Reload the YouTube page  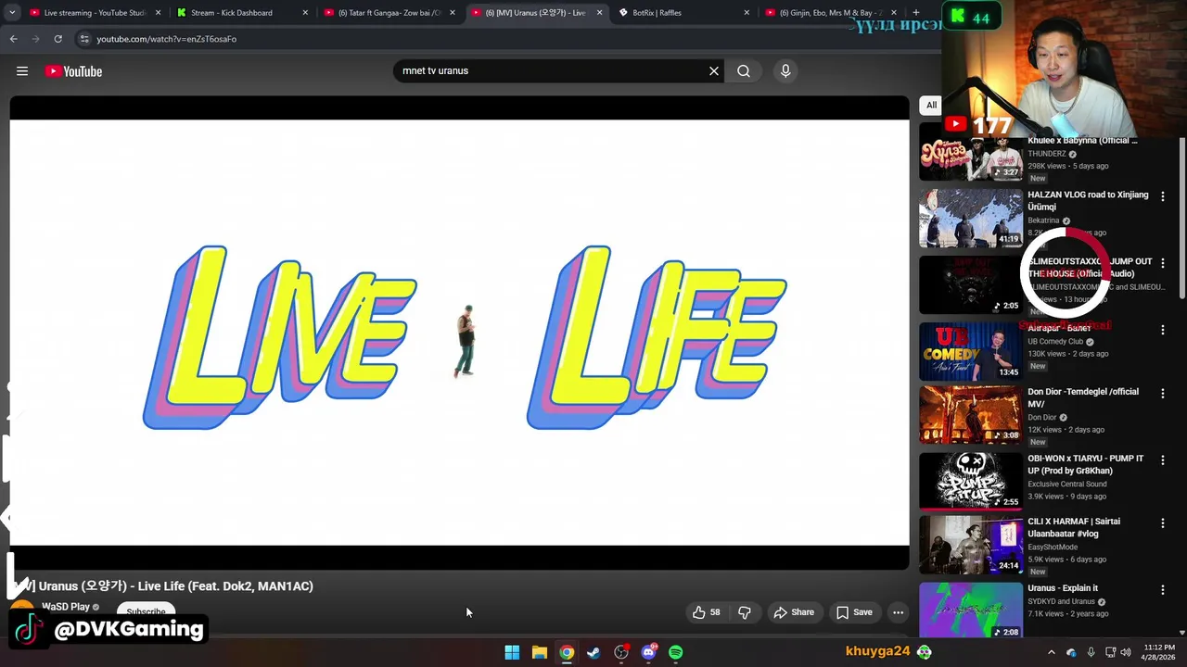click(x=57, y=39)
